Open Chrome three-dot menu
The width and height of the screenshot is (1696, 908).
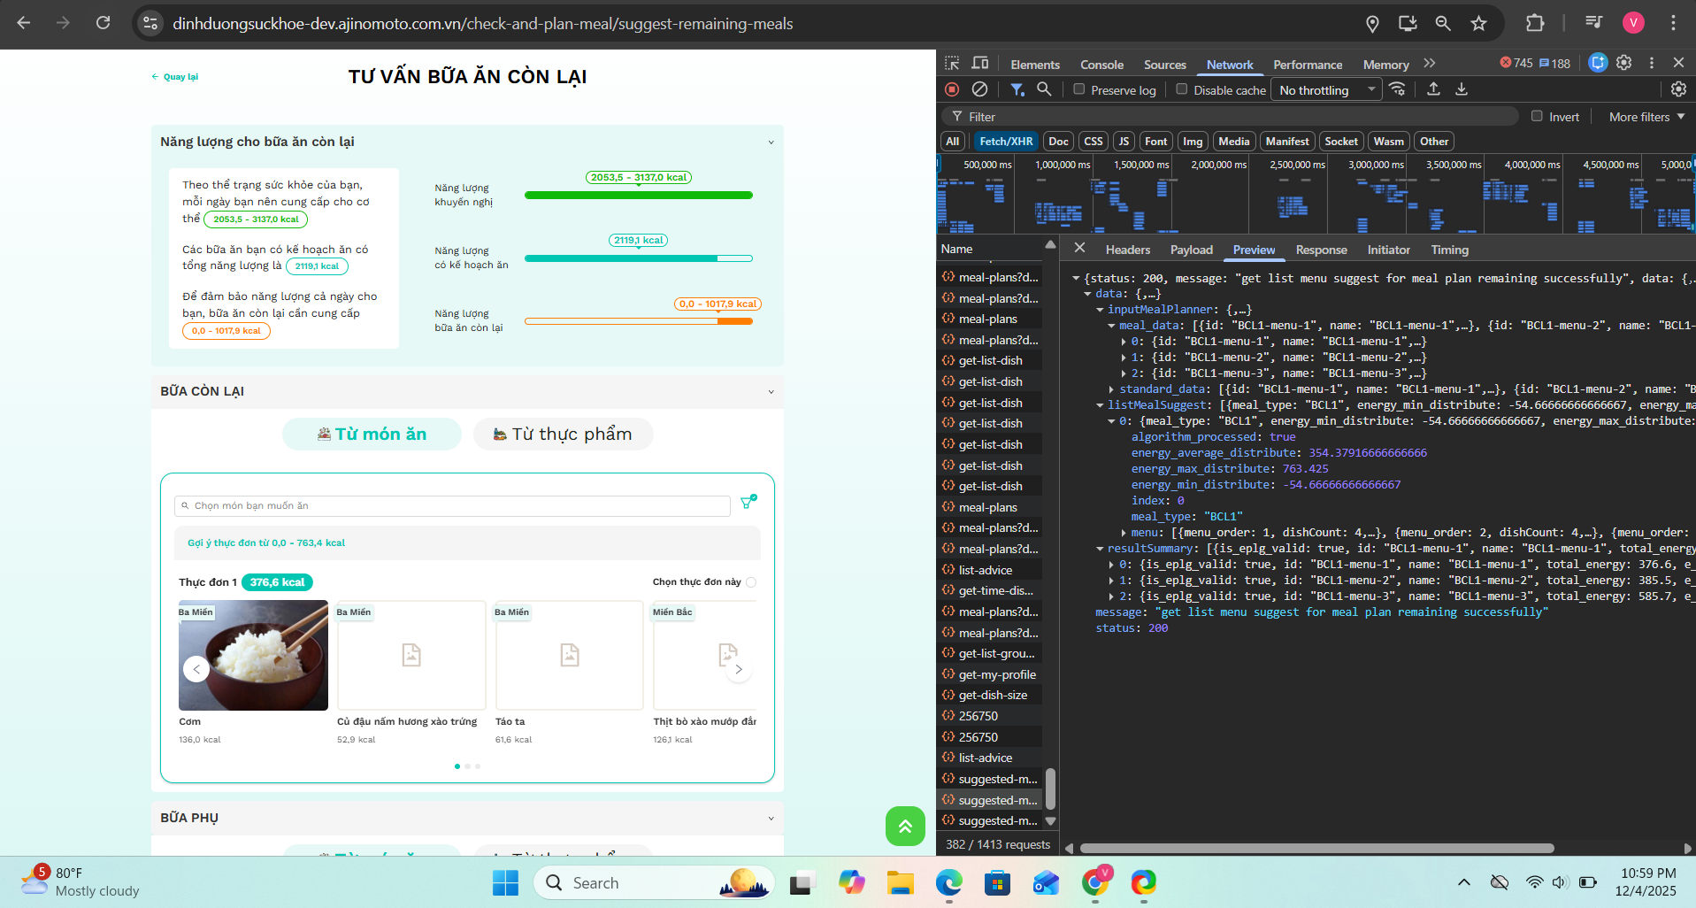[x=1673, y=24]
